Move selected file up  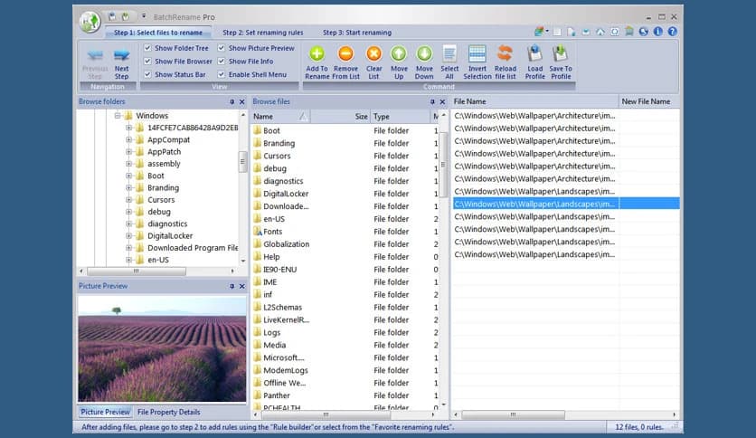pyautogui.click(x=399, y=62)
